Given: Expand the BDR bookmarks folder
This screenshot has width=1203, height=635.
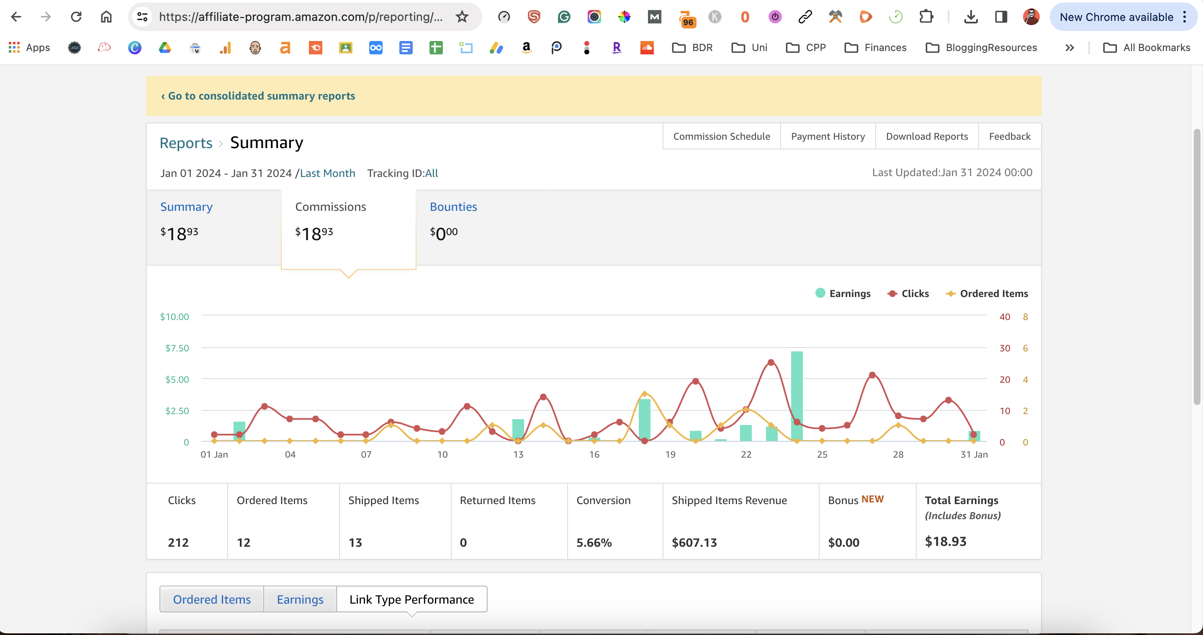Looking at the screenshot, I should (692, 48).
